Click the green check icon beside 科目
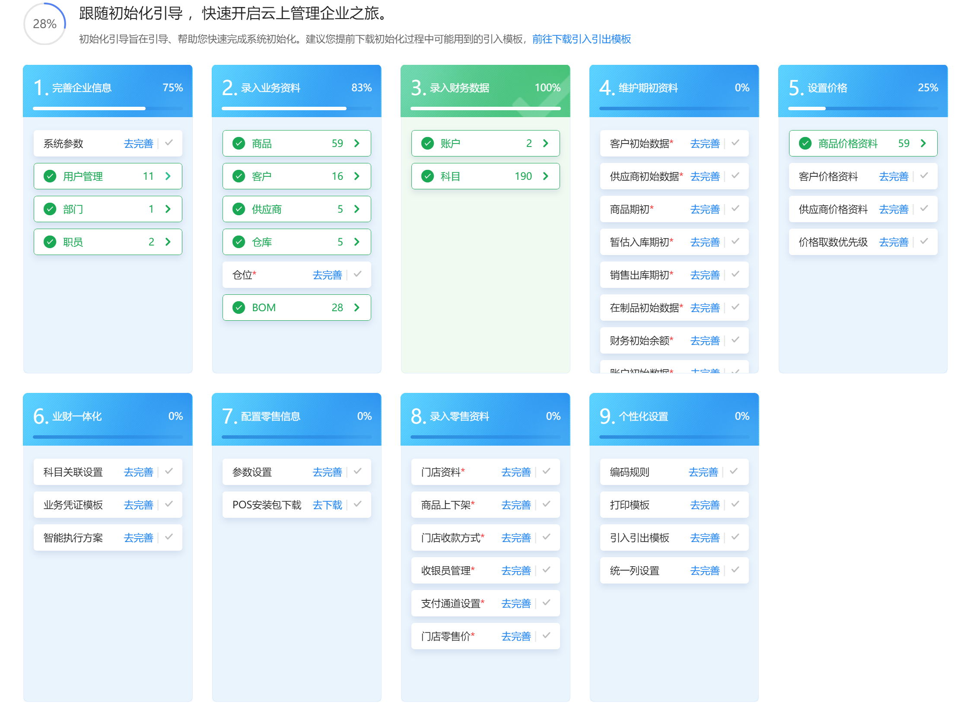Image resolution: width=958 pixels, height=705 pixels. [428, 176]
